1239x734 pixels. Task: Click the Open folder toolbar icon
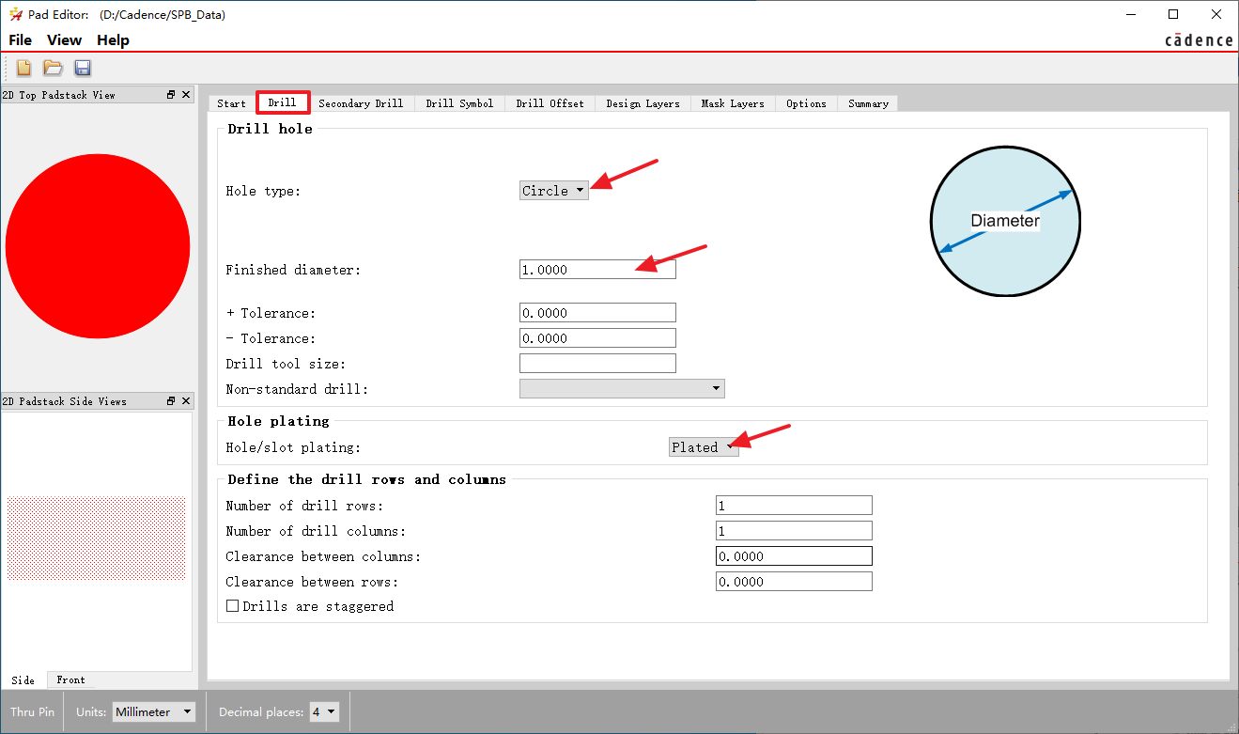(53, 68)
